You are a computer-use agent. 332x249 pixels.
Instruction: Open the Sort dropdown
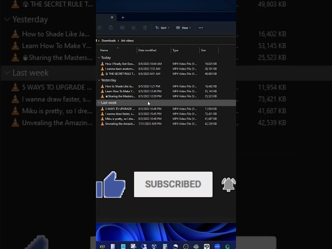click(162, 27)
